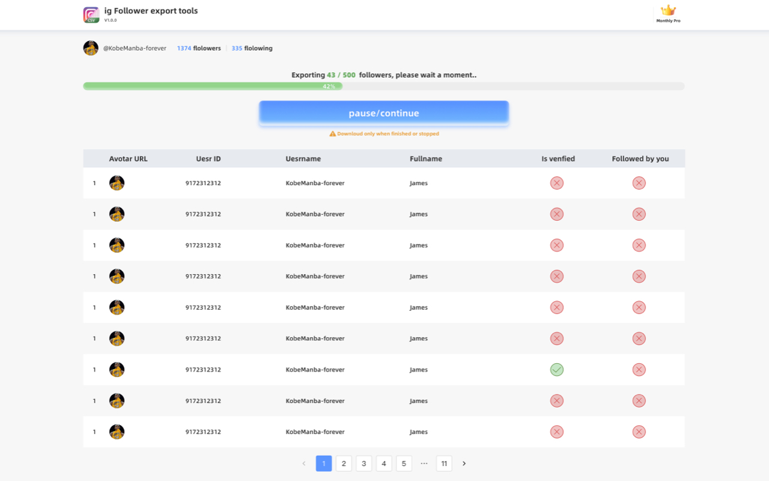Viewport: 769px width, 481px height.
Task: Click the ig CSV export tool logo icon
Action: (x=90, y=14)
